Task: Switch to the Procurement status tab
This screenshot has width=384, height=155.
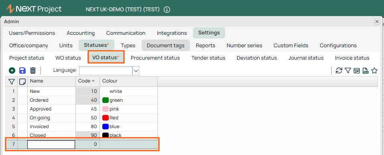Action: coord(155,58)
